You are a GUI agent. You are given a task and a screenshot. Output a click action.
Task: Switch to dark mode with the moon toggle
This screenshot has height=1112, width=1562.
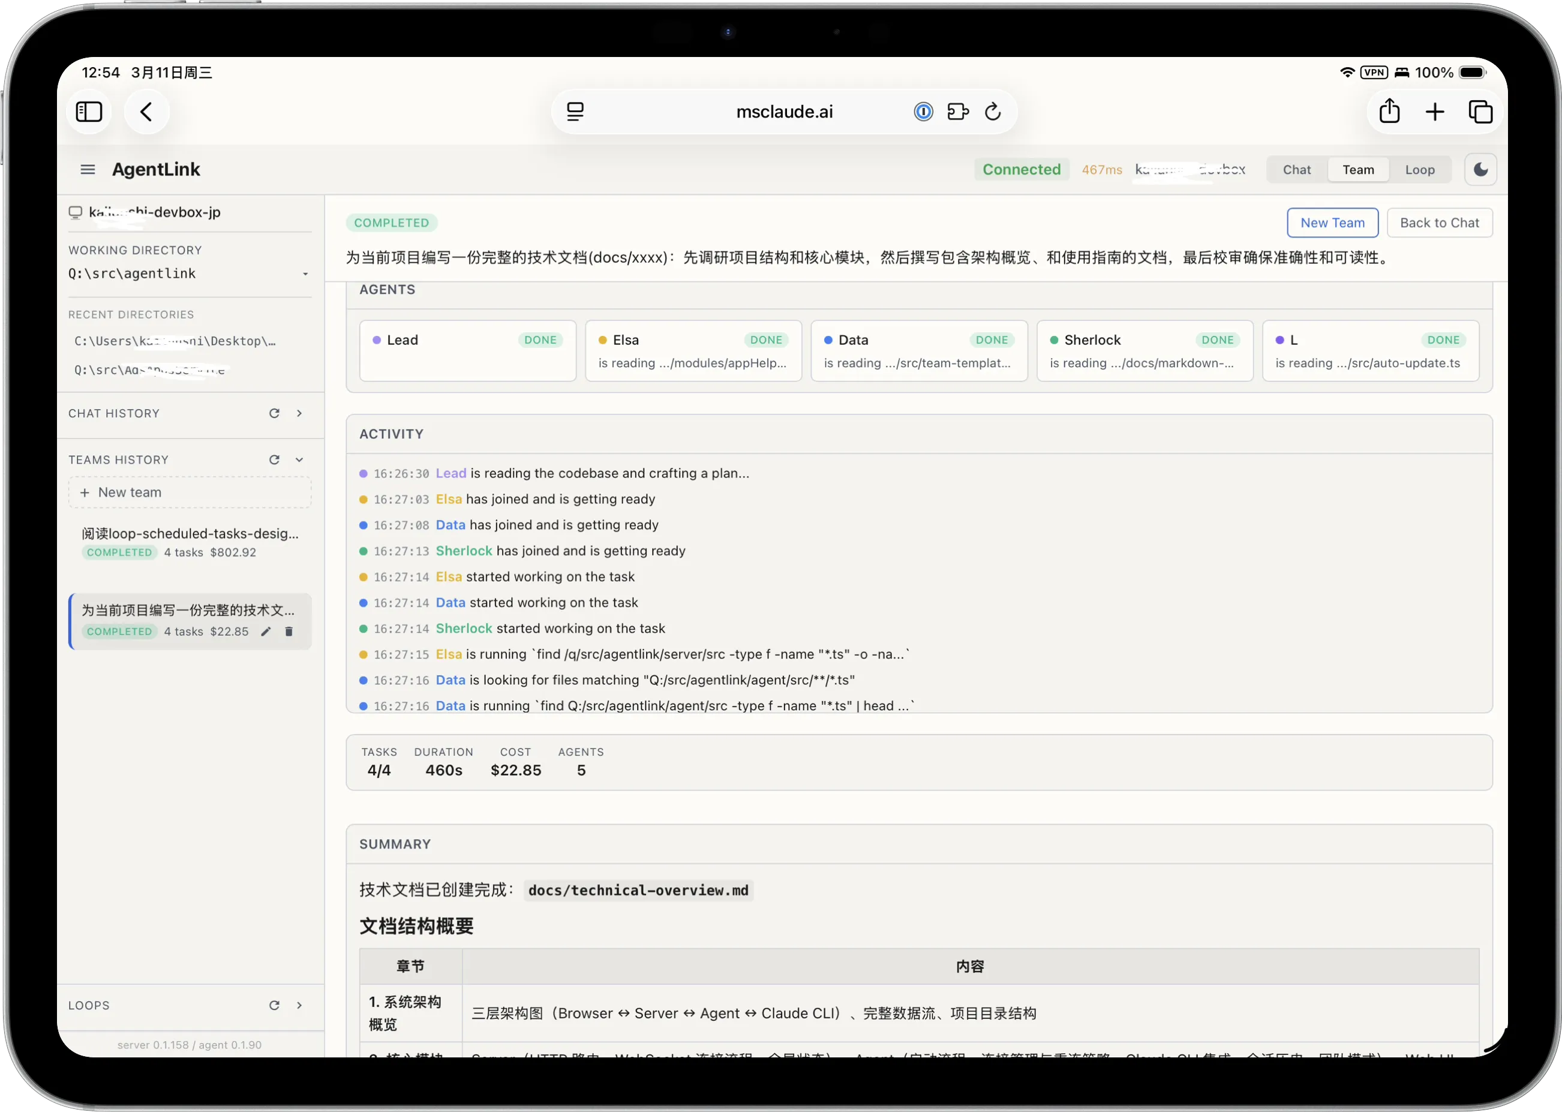(1480, 169)
